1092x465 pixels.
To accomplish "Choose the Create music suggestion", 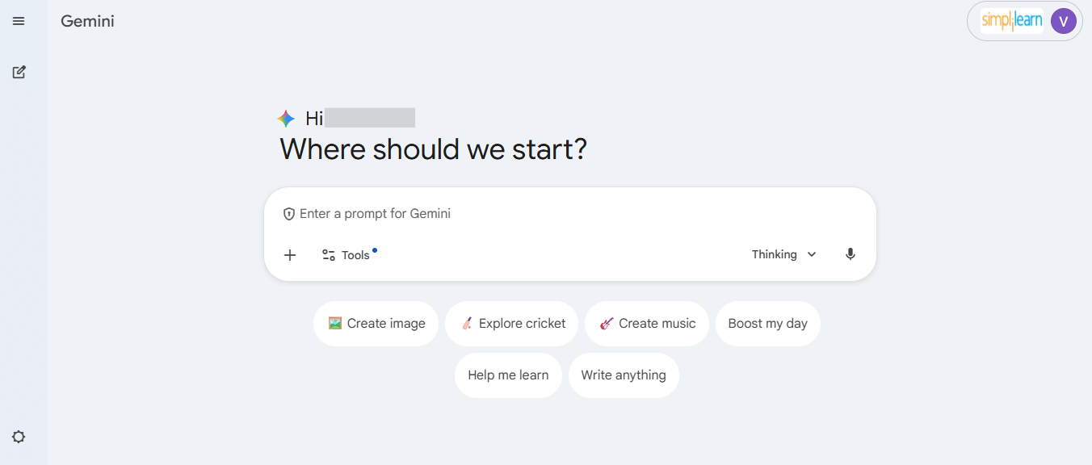I will pos(646,323).
